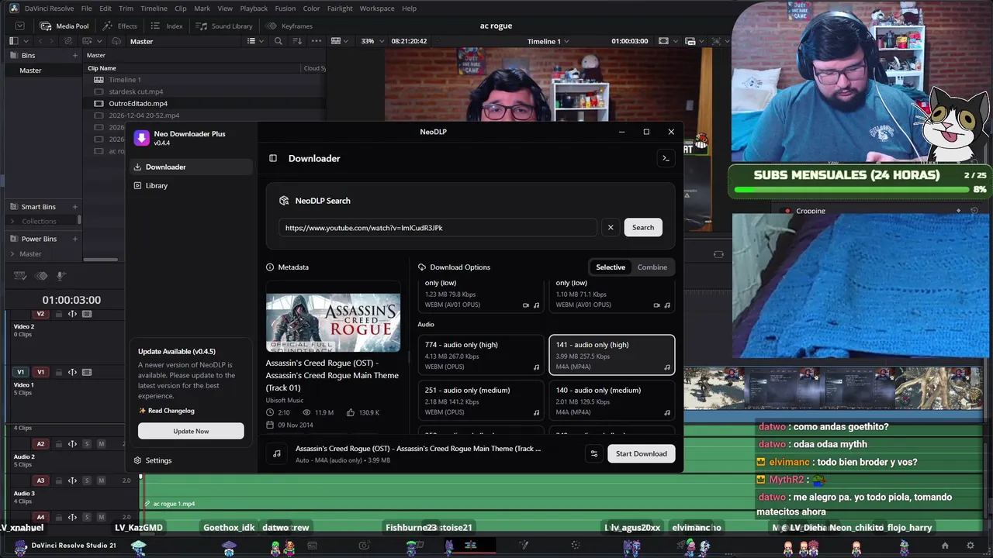The height and width of the screenshot is (558, 993).
Task: Toggle lock on Video 2 track
Action: click(58, 314)
